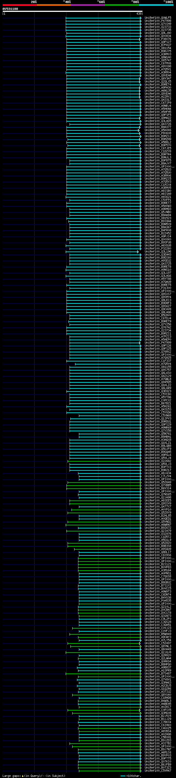Select the UniRef100_O81154 label
The height and width of the screenshot is (778, 176).
158,48
